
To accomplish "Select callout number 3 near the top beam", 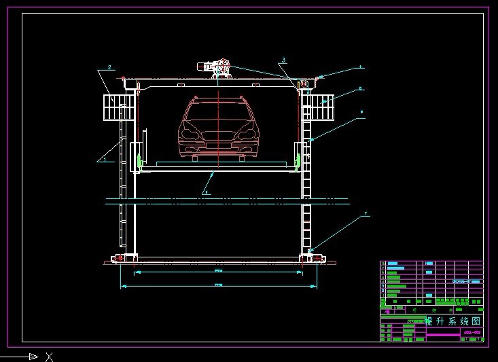I will 283,60.
